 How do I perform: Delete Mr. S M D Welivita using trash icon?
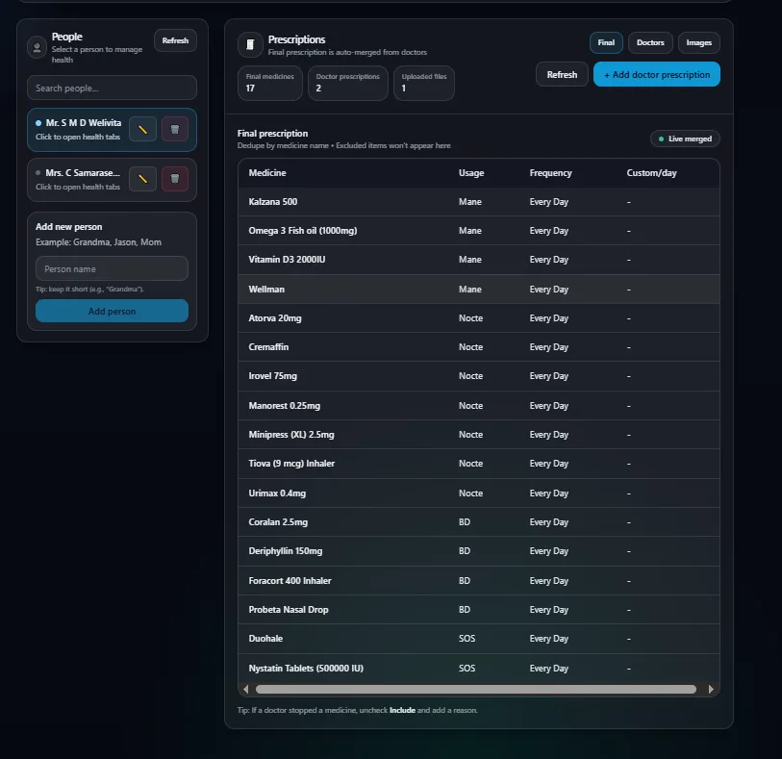click(x=175, y=129)
